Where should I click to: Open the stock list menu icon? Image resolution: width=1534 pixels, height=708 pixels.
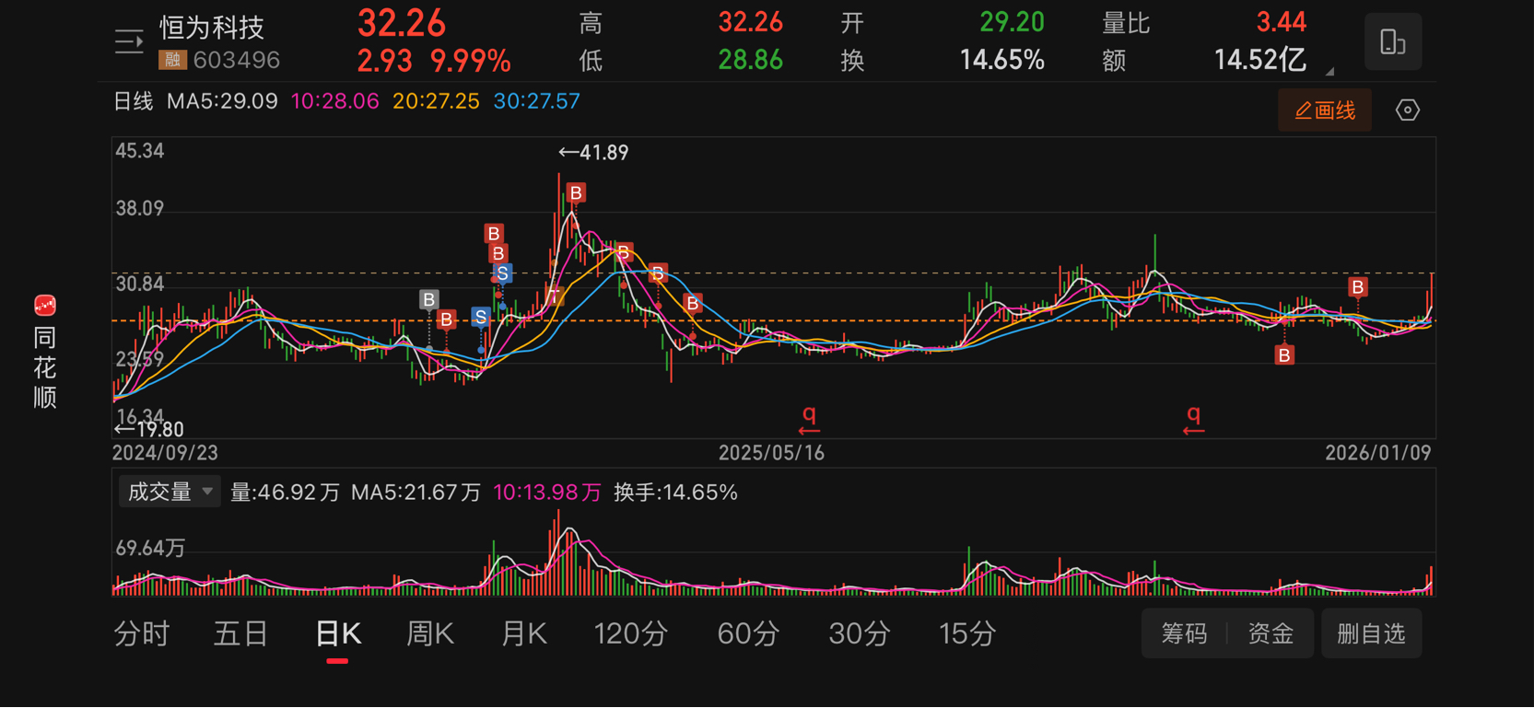coord(129,42)
